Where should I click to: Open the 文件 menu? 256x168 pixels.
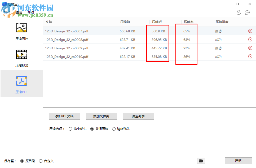click(x=7, y=12)
